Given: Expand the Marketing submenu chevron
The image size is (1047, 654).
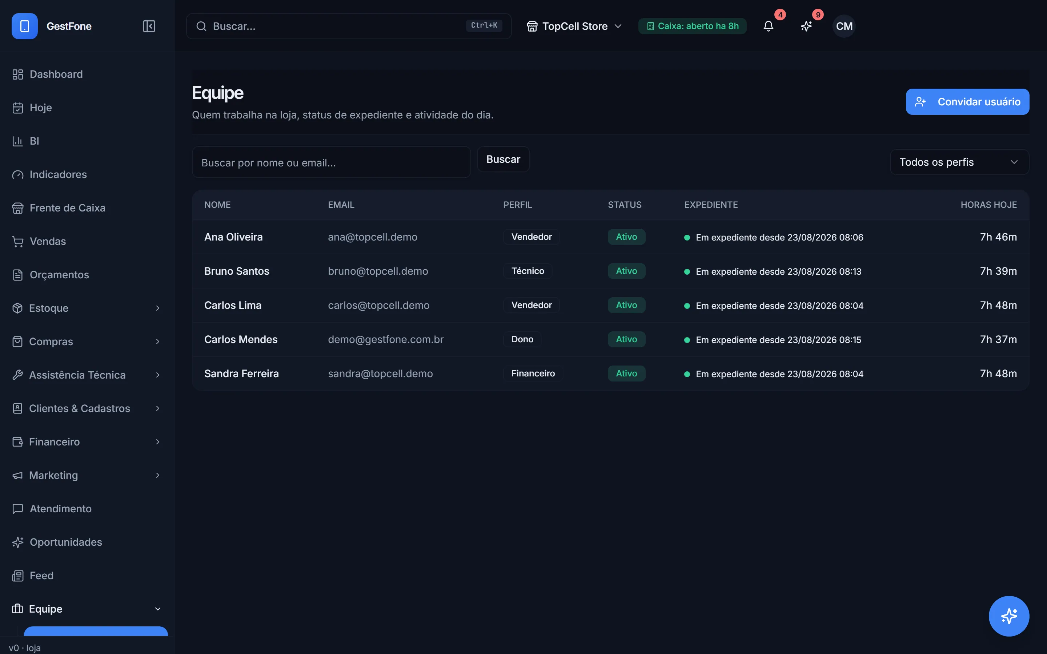Looking at the screenshot, I should coord(157,475).
